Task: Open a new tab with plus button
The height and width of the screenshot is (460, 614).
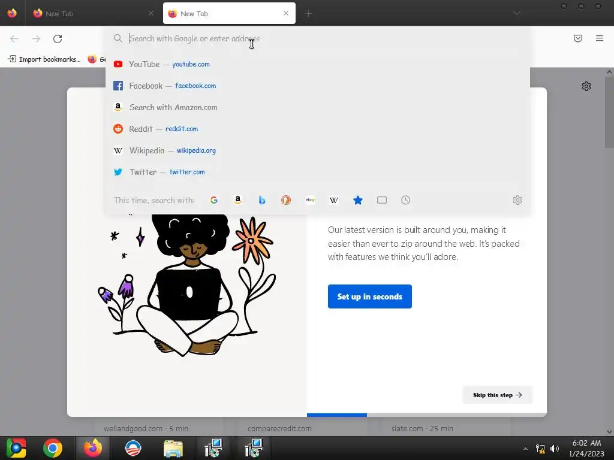Action: pyautogui.click(x=309, y=14)
